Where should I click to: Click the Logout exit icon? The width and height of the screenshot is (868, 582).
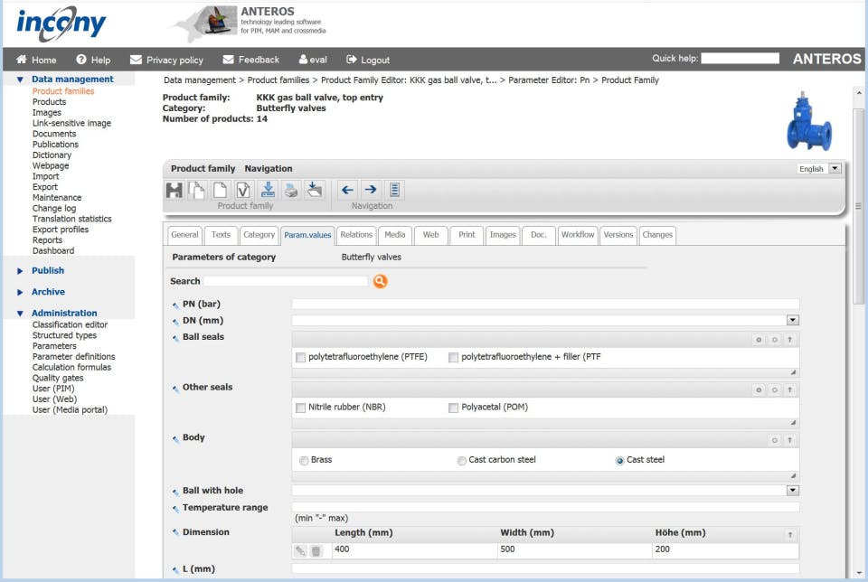(352, 60)
